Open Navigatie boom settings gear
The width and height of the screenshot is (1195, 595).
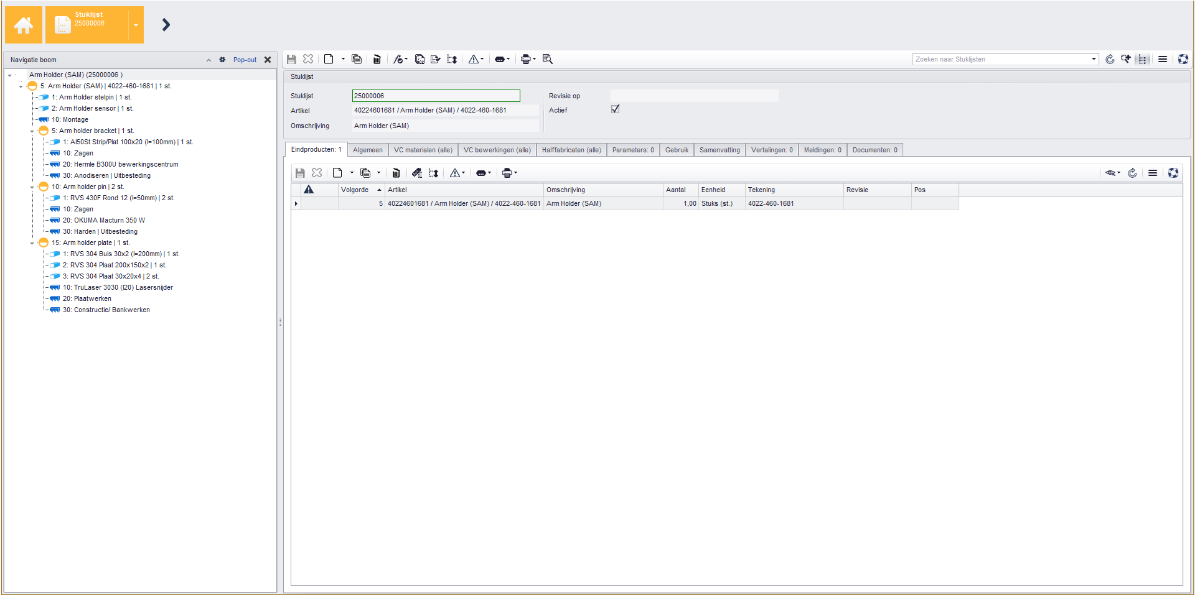[222, 60]
